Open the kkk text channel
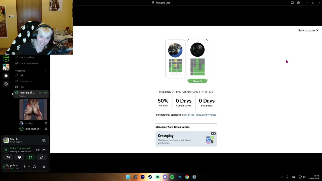322x181 pixels. (31, 75)
